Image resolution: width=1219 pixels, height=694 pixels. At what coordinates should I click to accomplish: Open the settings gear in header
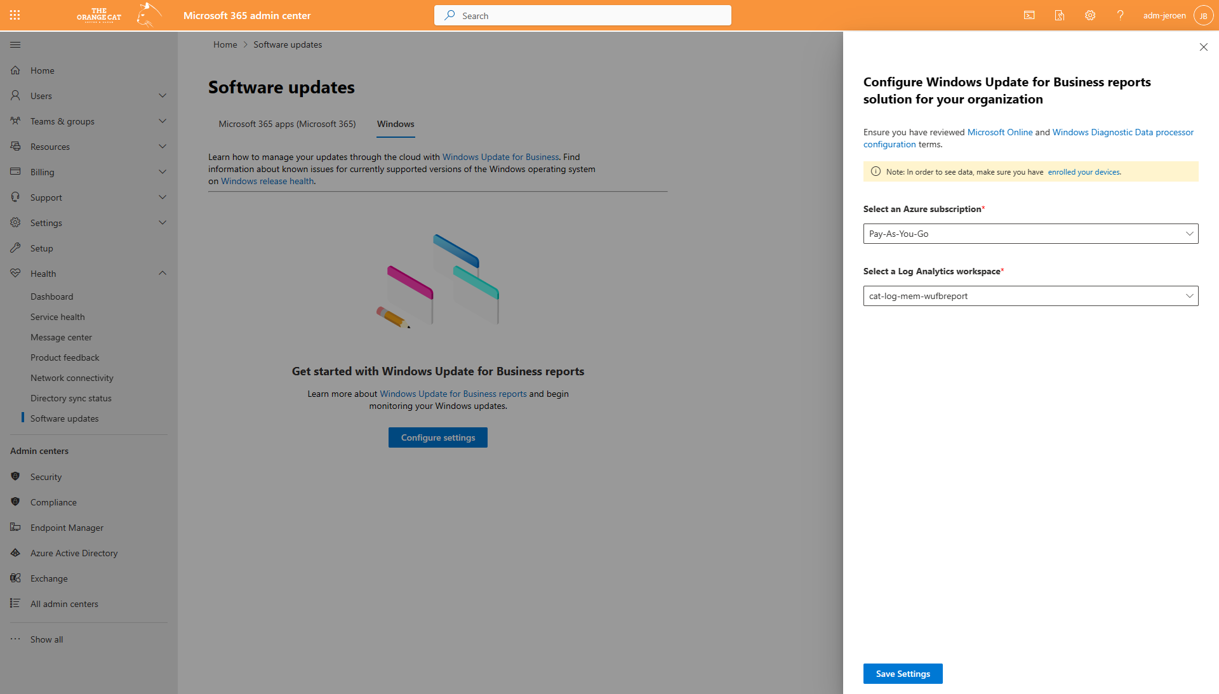1090,15
